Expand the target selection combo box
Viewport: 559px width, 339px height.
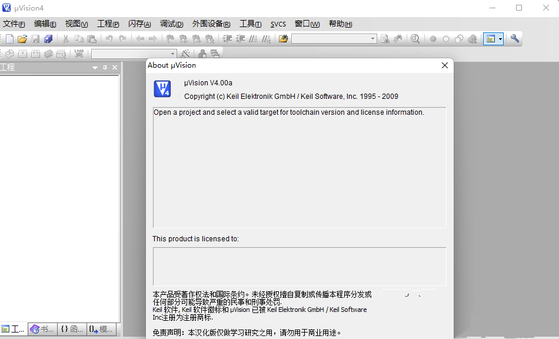pos(172,54)
